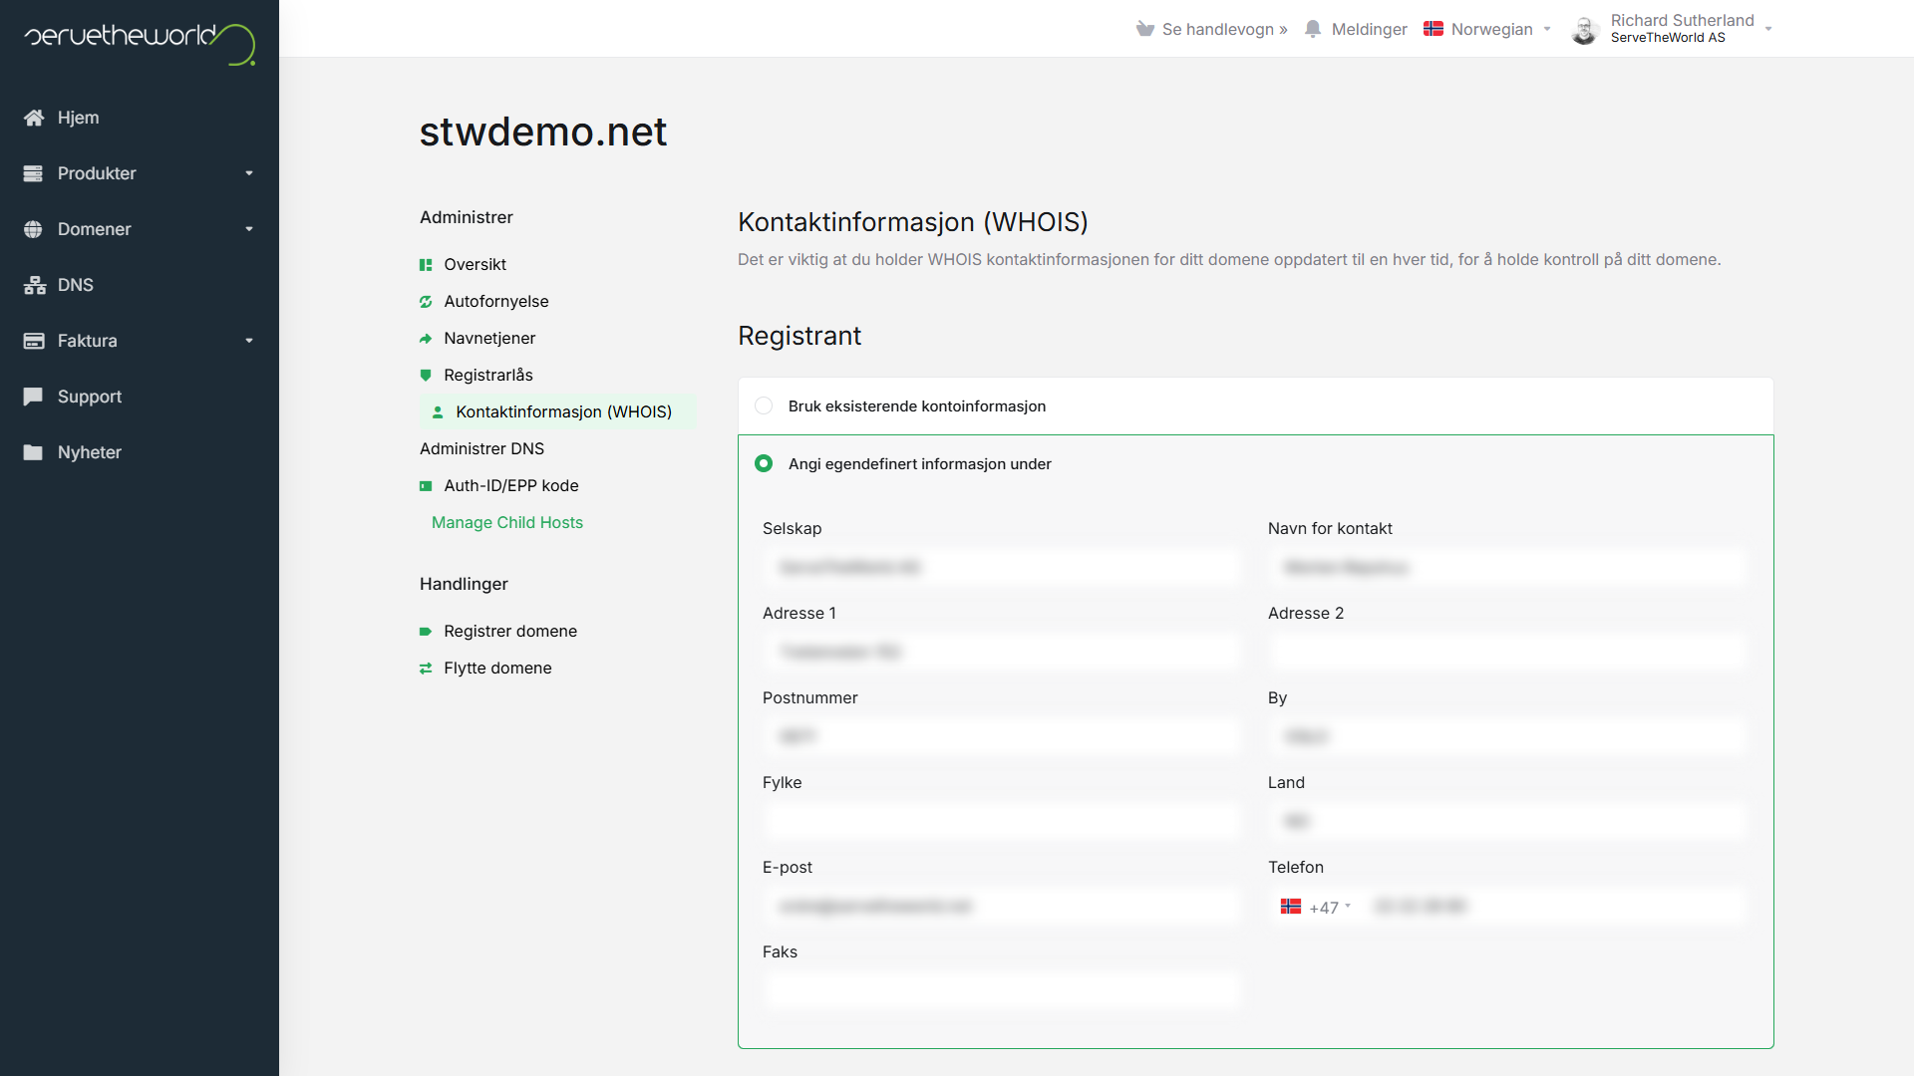Open Support in the sidebar
Image resolution: width=1914 pixels, height=1076 pixels.
click(x=90, y=397)
